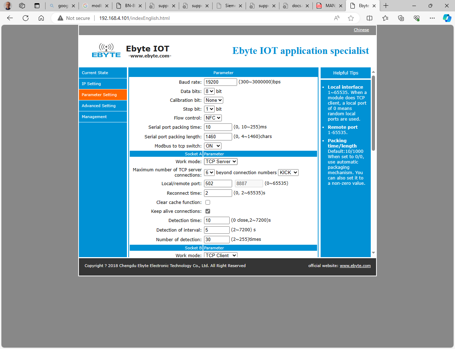The height and width of the screenshot is (349, 455).
Task: Open the Advanced Setting menu
Action: (x=103, y=106)
